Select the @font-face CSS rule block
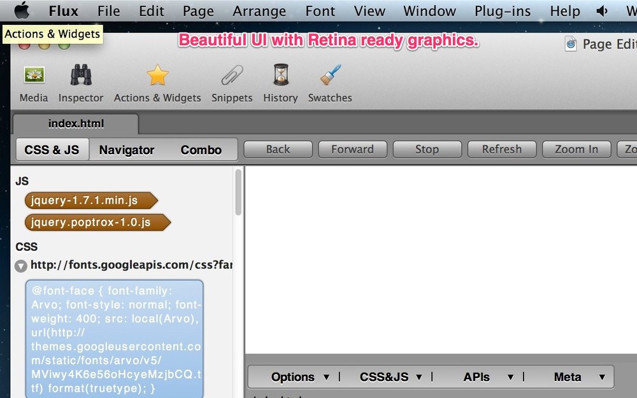This screenshot has width=637, height=398. (x=114, y=339)
